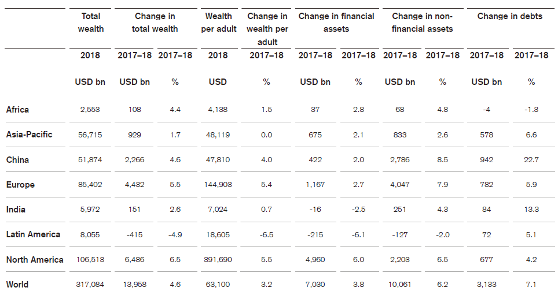The width and height of the screenshot is (558, 295).
Task: Click the Change in debts header
Action: (510, 17)
